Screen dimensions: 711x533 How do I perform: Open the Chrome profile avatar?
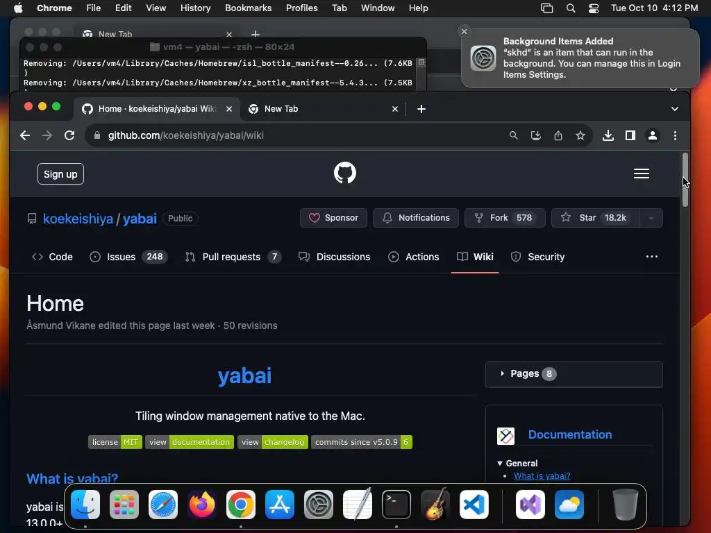tap(653, 135)
